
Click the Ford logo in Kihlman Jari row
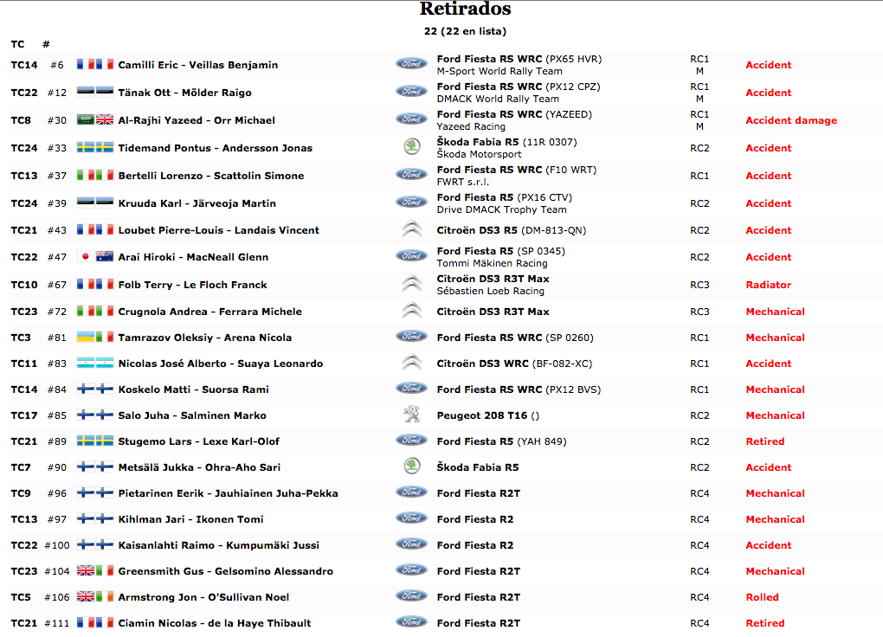point(412,518)
